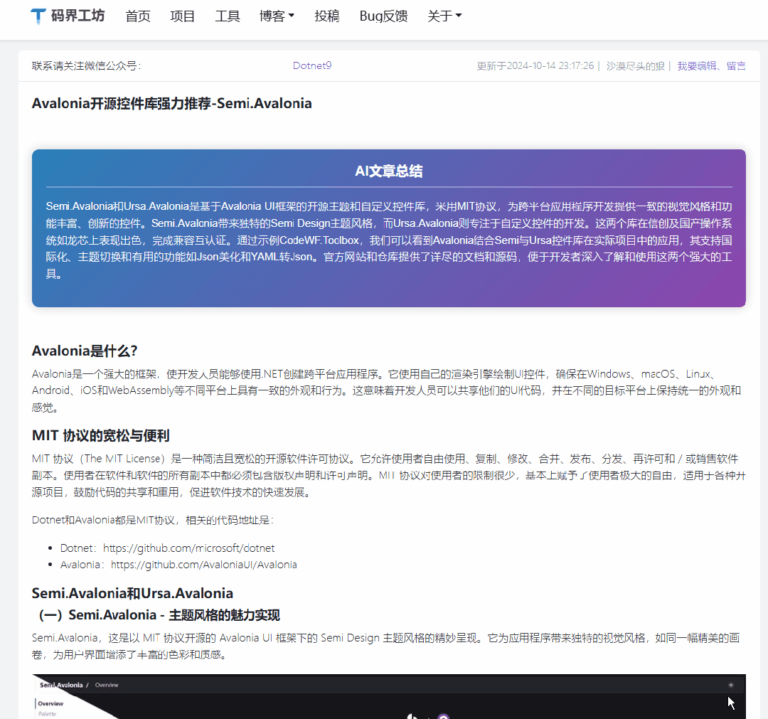Expand the 博客 dropdown menu
Image resolution: width=768 pixels, height=719 pixels.
[277, 16]
